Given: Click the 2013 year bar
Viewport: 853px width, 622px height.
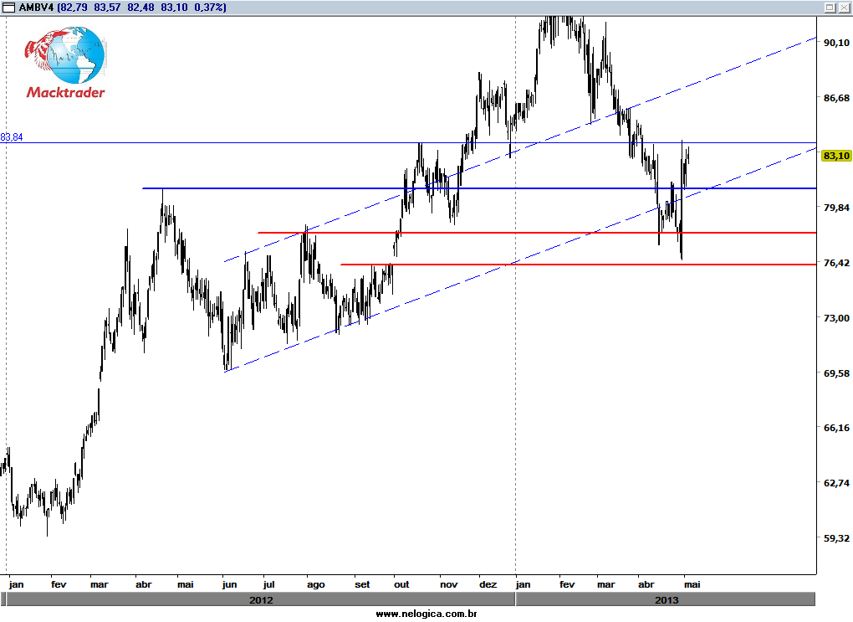Looking at the screenshot, I should pyautogui.click(x=666, y=599).
